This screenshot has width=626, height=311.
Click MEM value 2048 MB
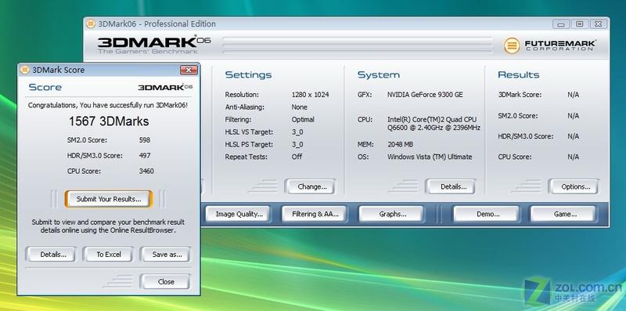pos(400,144)
